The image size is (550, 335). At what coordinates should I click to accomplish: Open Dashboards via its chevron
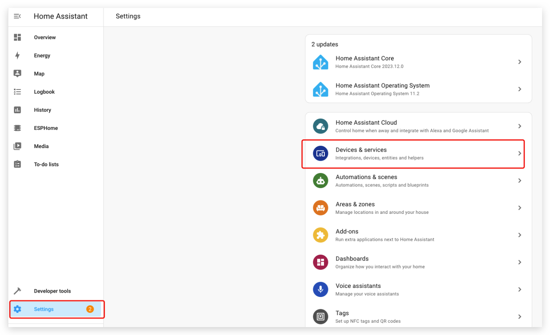520,262
